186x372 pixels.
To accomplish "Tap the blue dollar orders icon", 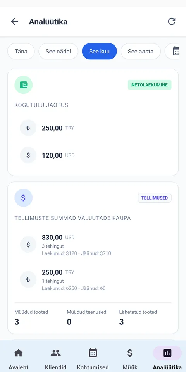I will [24, 198].
